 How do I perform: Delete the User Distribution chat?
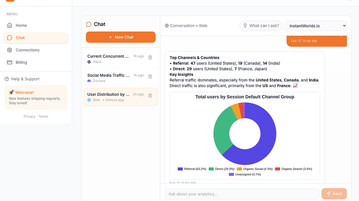click(150, 95)
